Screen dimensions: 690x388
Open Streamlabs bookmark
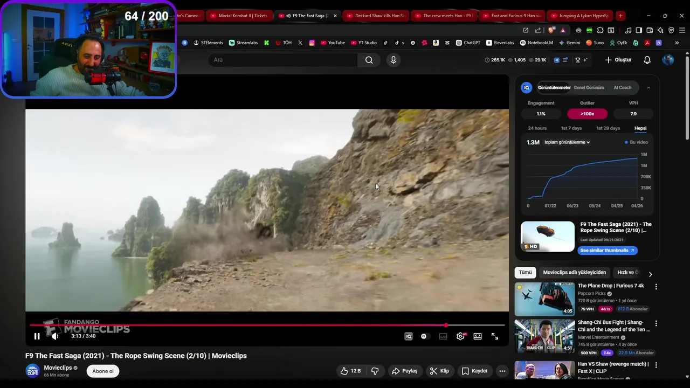(x=243, y=43)
